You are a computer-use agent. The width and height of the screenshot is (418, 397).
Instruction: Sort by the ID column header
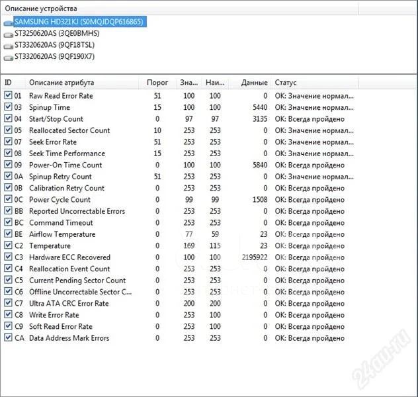click(x=13, y=83)
